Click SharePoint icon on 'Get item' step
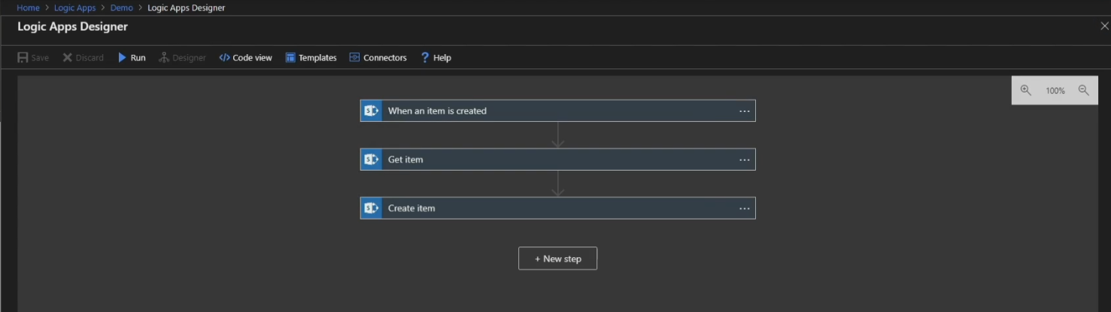Screen dimensions: 1111x312 click(x=371, y=159)
